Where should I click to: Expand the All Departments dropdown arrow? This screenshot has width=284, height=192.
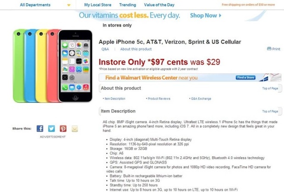[69, 5]
